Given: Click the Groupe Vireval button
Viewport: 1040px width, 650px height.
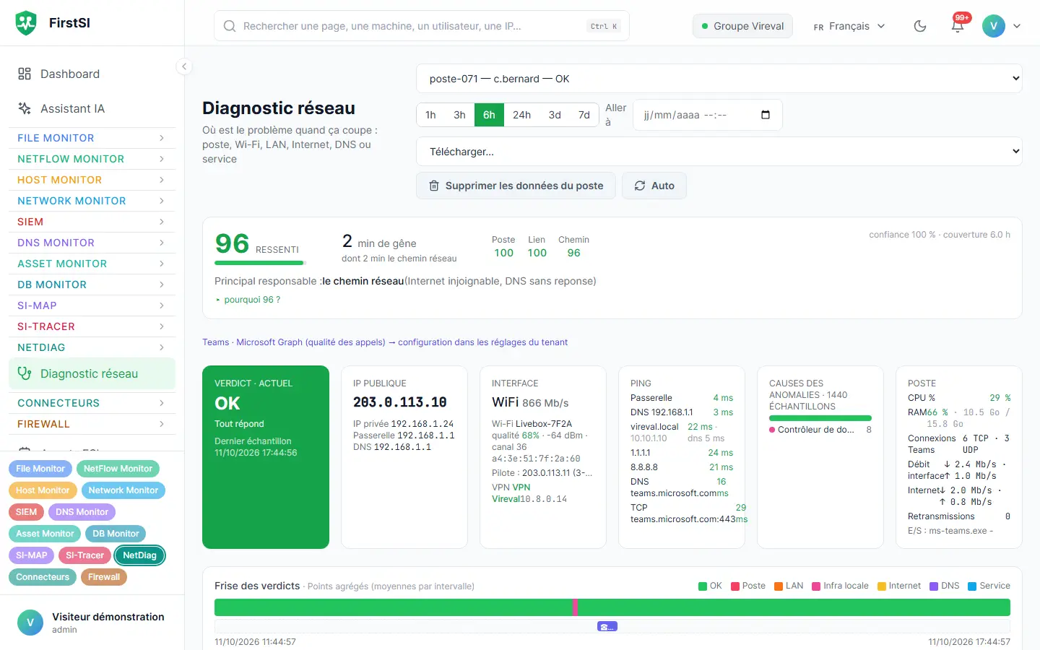Looking at the screenshot, I should point(742,26).
